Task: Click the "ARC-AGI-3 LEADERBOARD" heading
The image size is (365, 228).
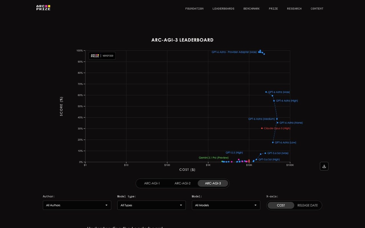Action: point(182,40)
